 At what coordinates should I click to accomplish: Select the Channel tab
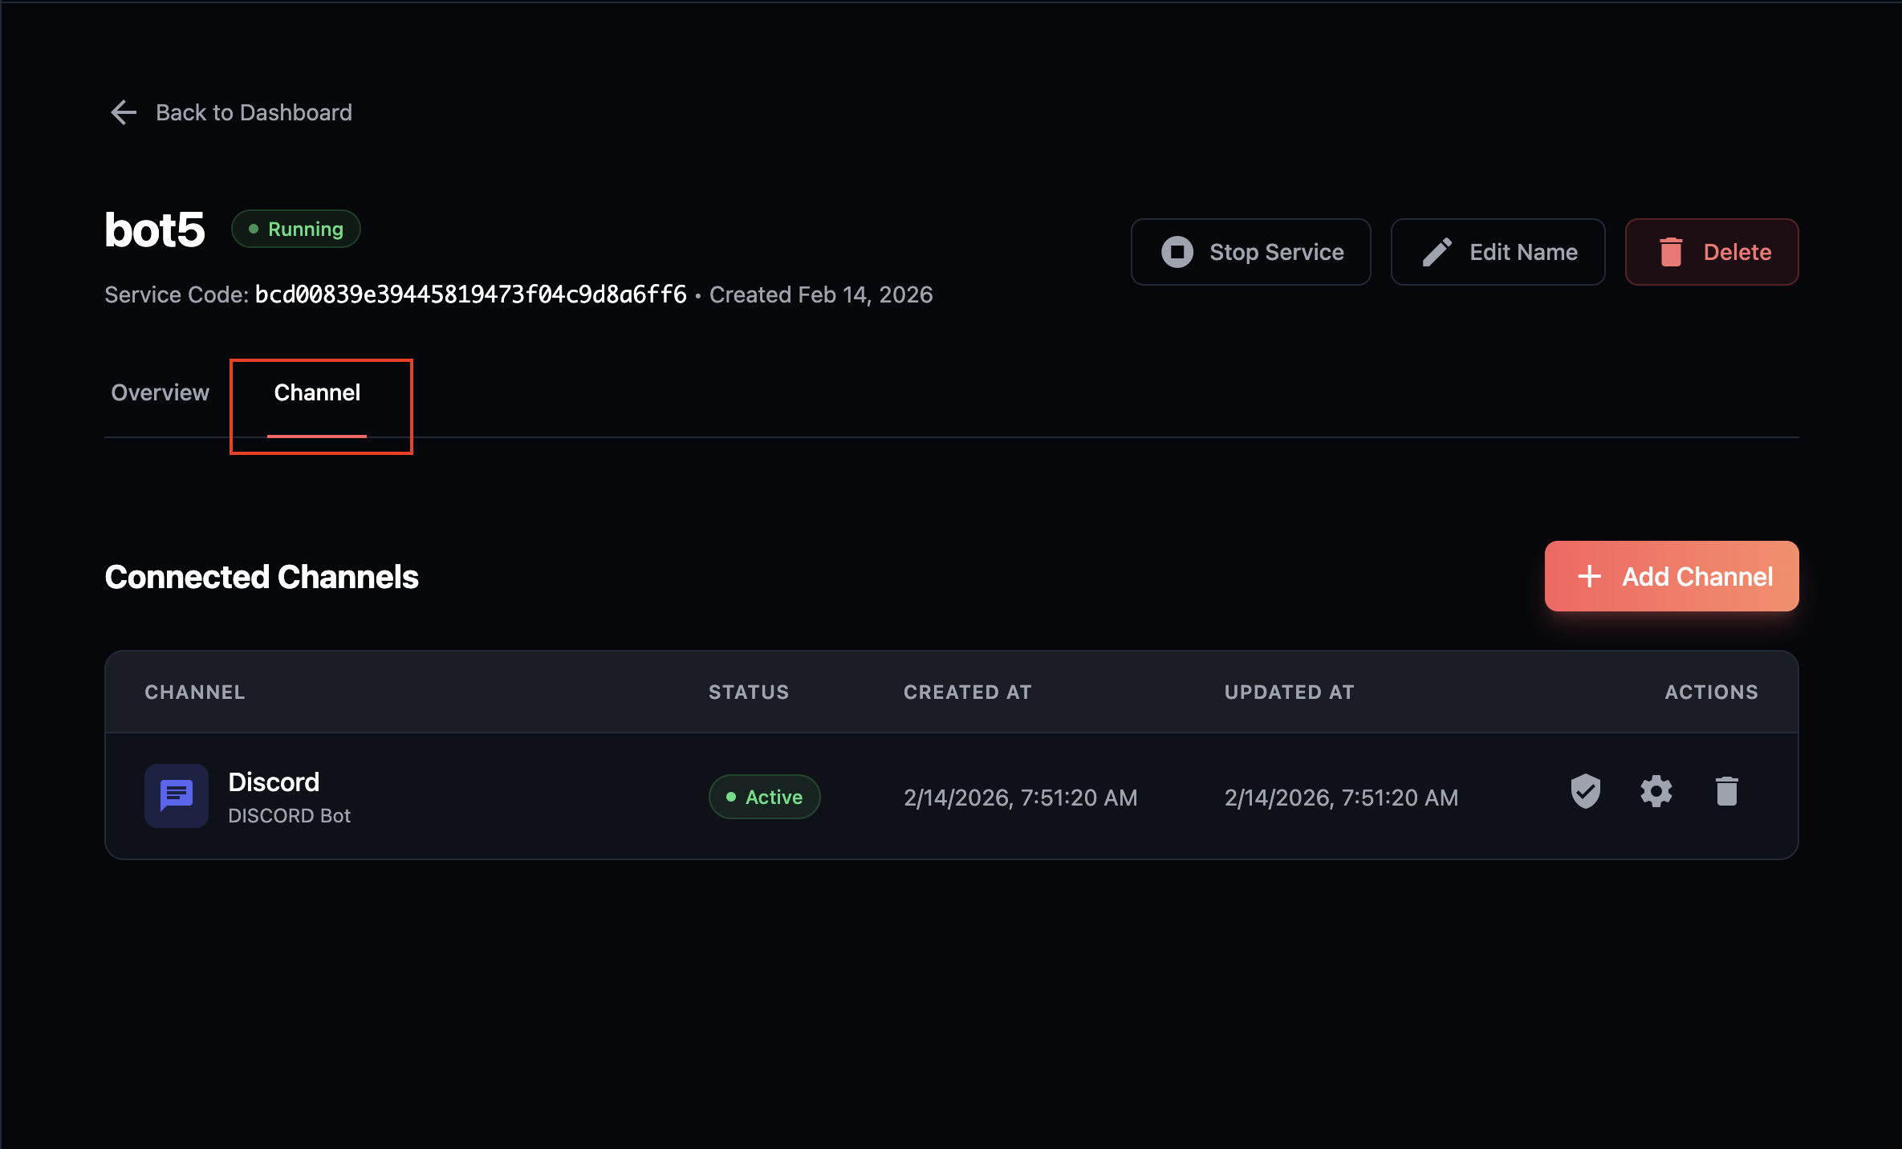317,392
